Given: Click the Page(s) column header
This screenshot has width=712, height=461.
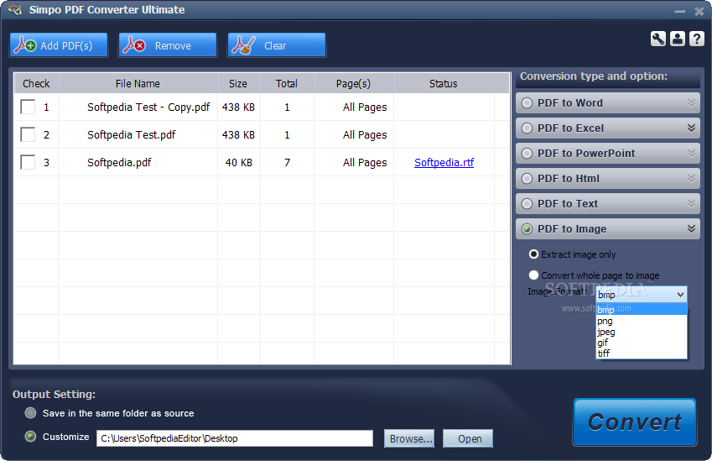Looking at the screenshot, I should pyautogui.click(x=354, y=84).
